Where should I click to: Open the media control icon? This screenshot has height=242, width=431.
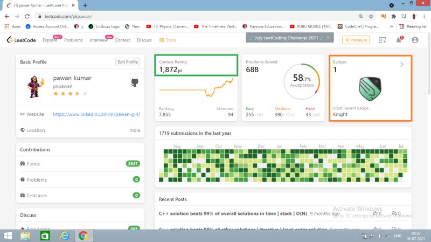404,17
